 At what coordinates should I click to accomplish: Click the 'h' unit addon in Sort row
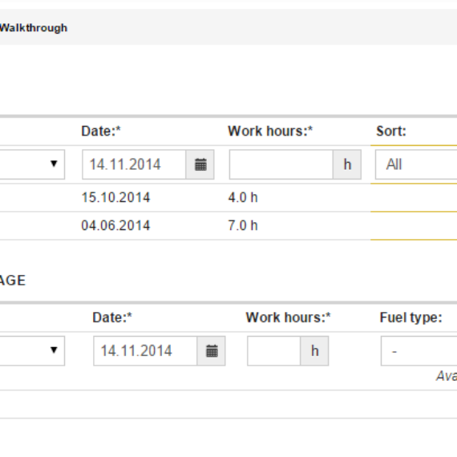click(x=347, y=164)
